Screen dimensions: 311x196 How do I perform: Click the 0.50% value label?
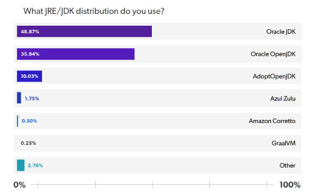coord(29,121)
